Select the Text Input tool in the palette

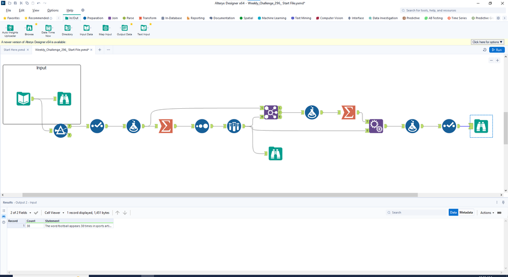coord(144,30)
